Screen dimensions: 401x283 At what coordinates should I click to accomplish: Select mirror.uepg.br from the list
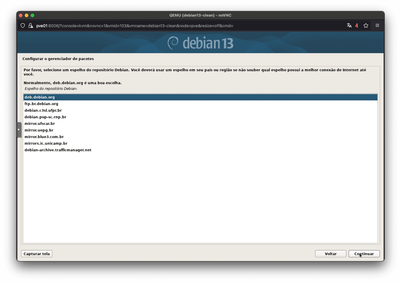click(200, 130)
